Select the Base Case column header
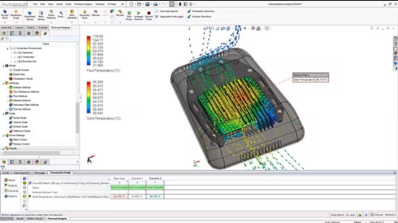The image size is (398, 223). pyautogui.click(x=119, y=178)
